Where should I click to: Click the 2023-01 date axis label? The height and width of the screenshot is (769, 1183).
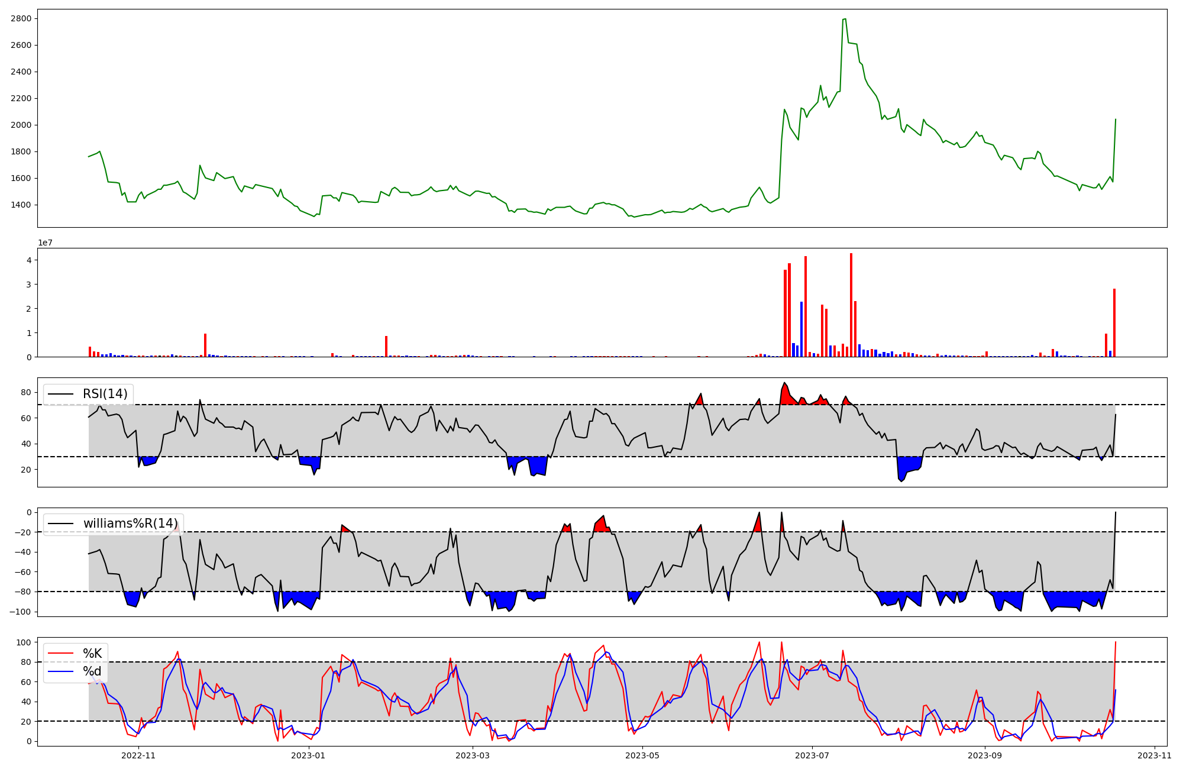click(x=308, y=755)
